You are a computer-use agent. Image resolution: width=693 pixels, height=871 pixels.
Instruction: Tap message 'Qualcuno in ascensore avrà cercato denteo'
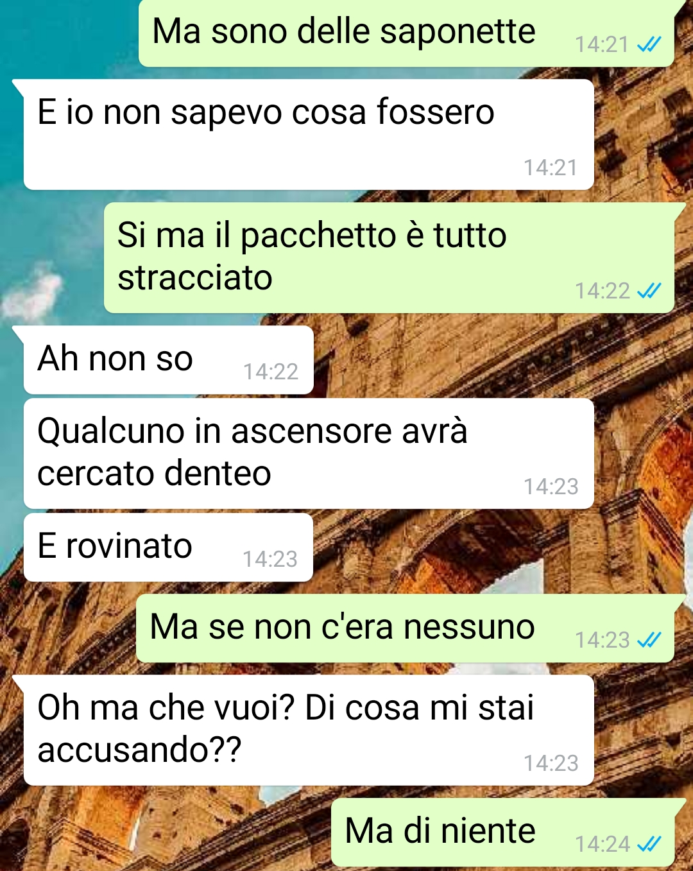(309, 454)
